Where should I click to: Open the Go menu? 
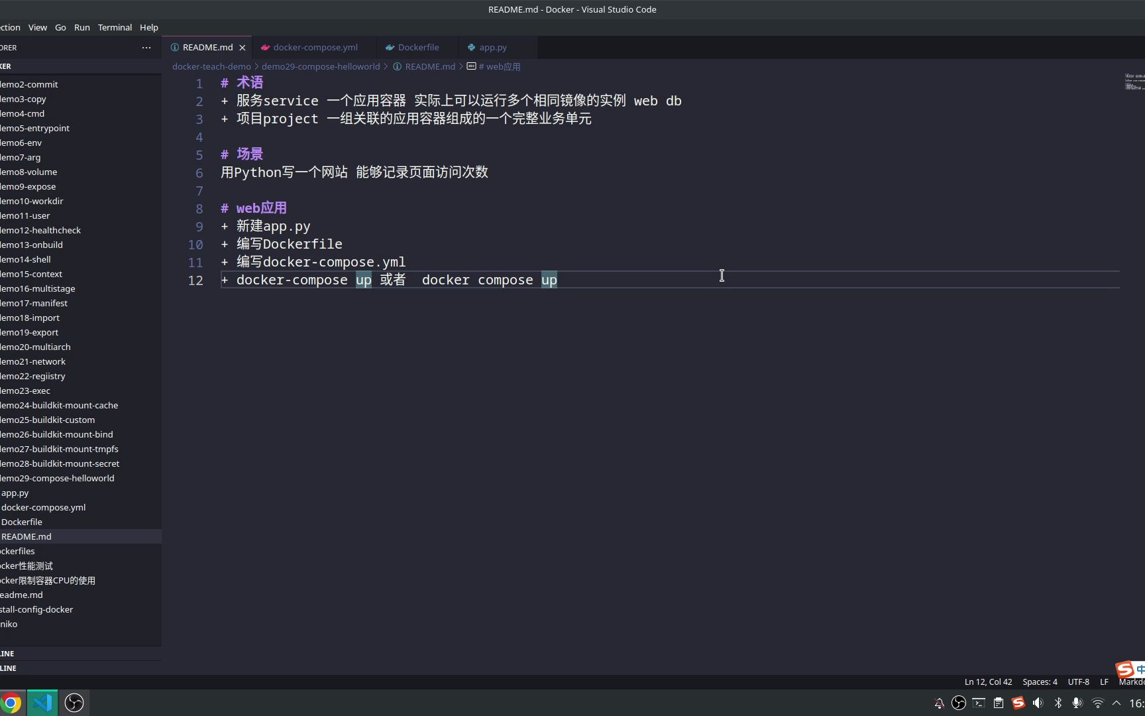click(x=60, y=27)
